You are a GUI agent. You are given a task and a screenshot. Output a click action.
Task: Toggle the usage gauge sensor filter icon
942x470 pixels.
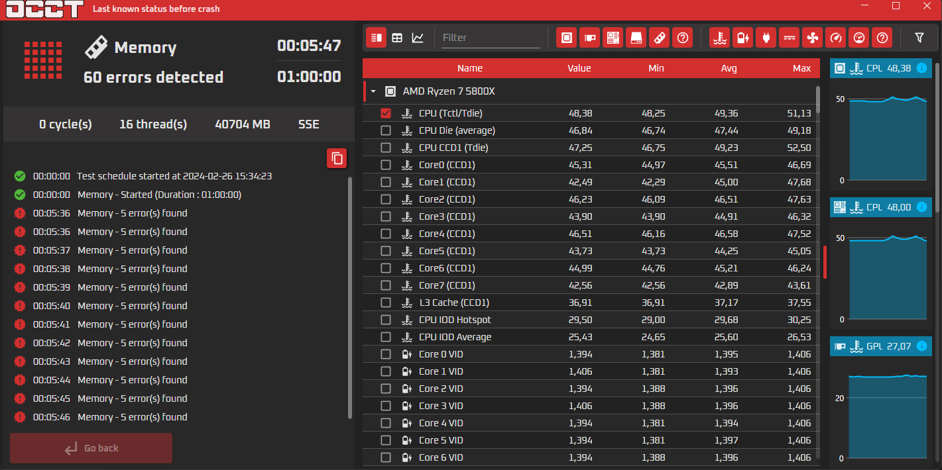(x=858, y=38)
